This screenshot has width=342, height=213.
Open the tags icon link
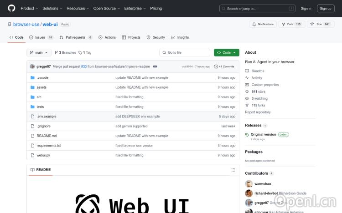click(x=80, y=52)
